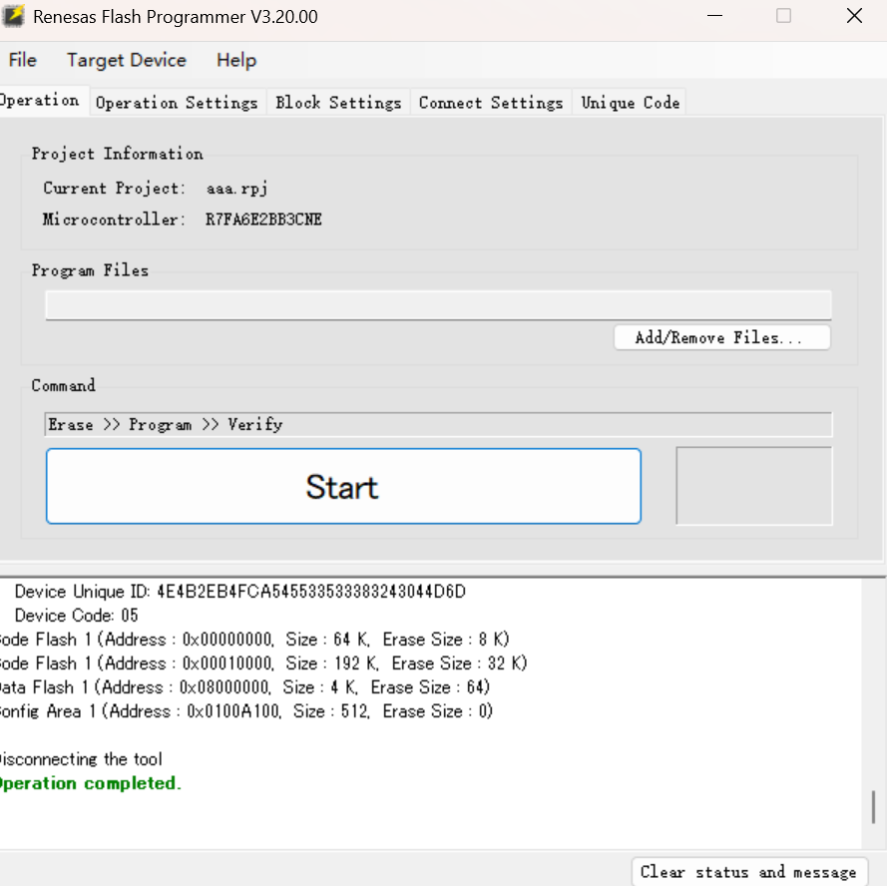Click the Current Project label

115,188
